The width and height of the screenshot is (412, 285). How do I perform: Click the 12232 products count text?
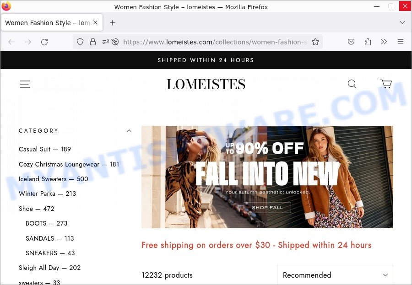coord(167,275)
